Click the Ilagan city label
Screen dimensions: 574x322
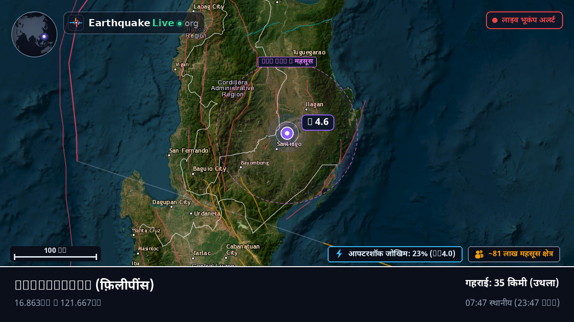(315, 104)
